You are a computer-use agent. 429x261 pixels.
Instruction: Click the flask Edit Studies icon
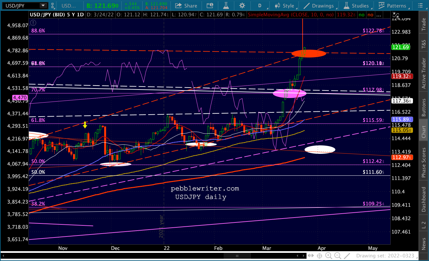tap(225, 6)
